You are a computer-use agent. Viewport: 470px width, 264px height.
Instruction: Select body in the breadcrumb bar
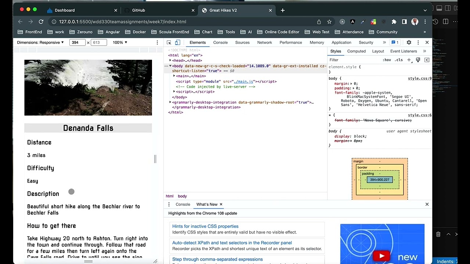182,196
